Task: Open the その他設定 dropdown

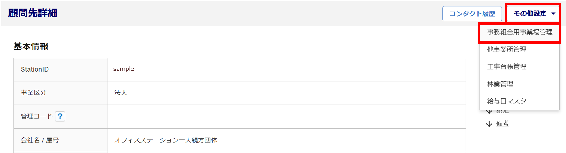Action: coord(533,14)
